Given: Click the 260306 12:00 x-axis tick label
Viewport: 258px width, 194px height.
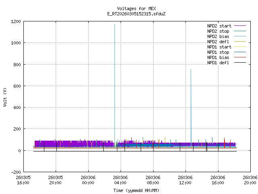Looking at the screenshot, I should coord(185,180).
